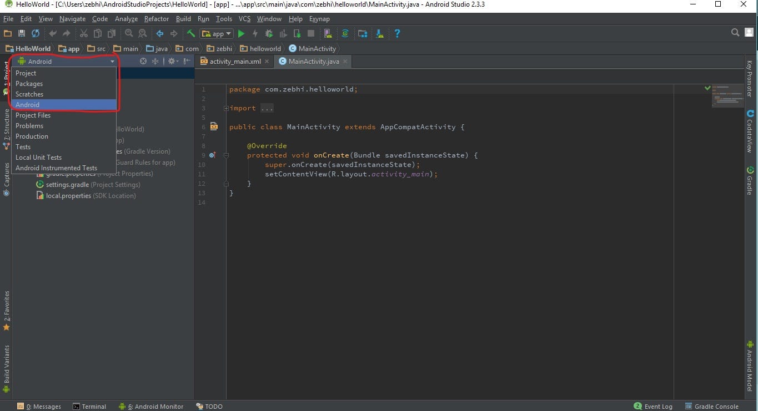Open the Event Log panel
Image resolution: width=758 pixels, height=411 pixels.
coord(653,406)
